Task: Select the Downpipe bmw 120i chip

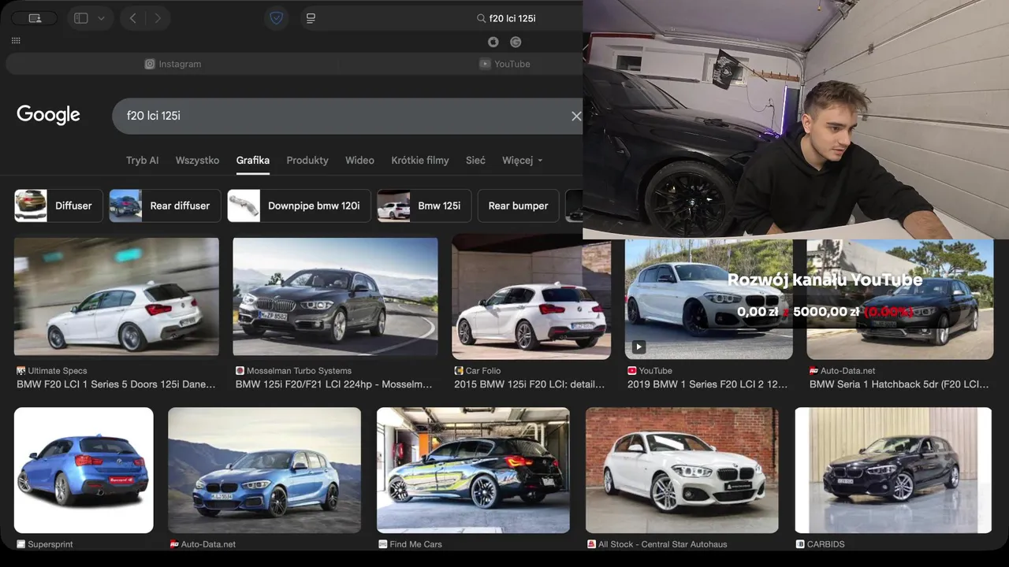Action: [299, 206]
